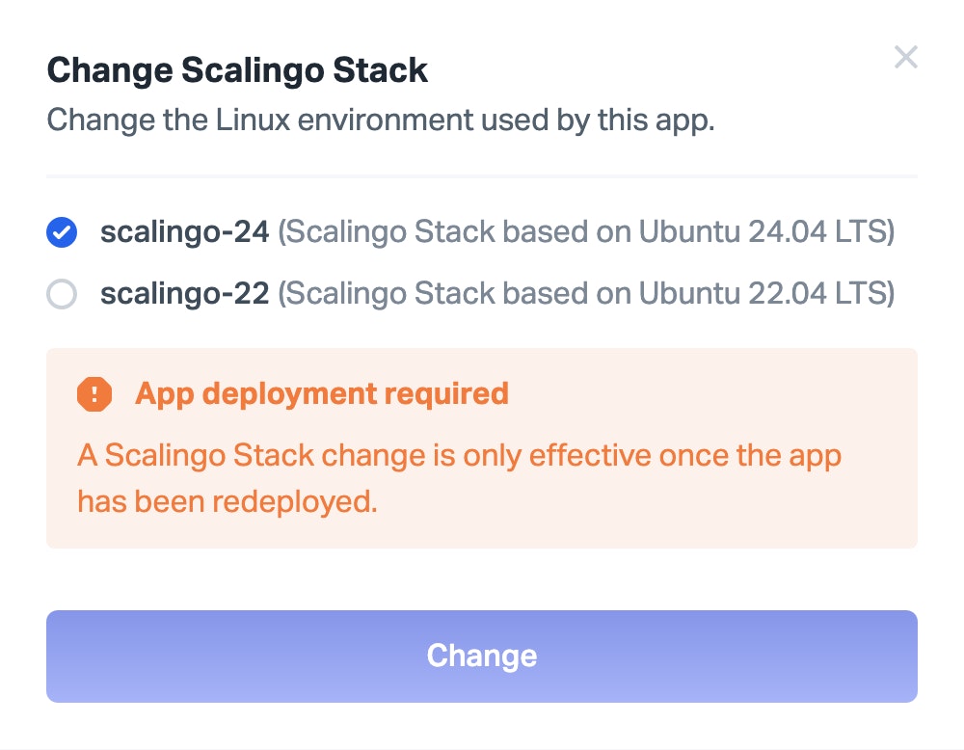Dismiss the dialog using the X icon
964x750 pixels.
click(905, 58)
